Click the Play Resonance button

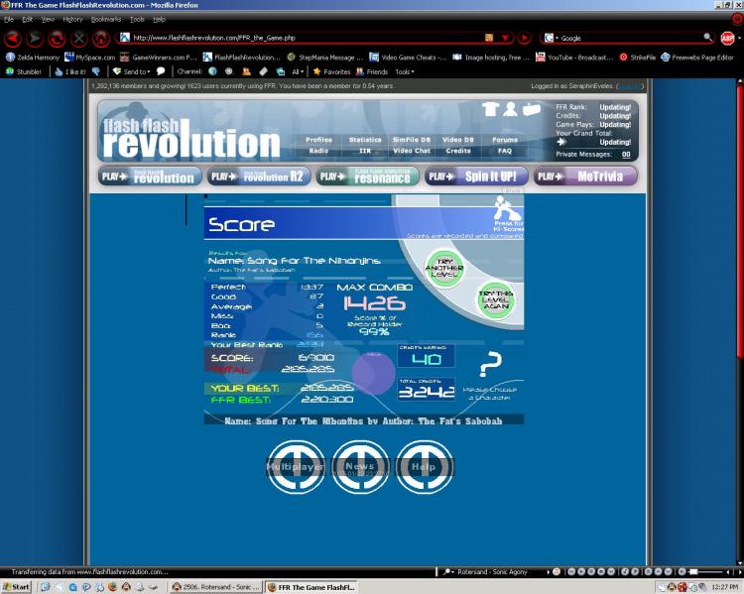[368, 177]
